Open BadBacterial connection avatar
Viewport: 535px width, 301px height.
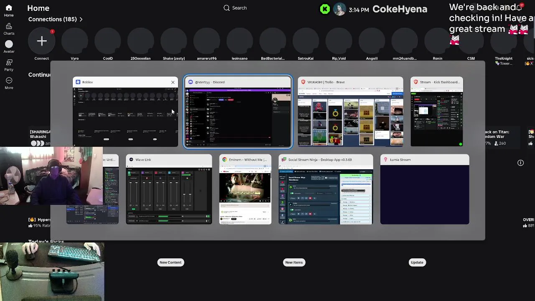click(x=273, y=41)
